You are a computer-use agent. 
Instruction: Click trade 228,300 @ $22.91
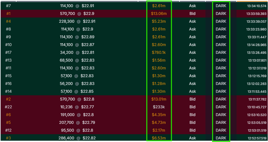click(77, 21)
